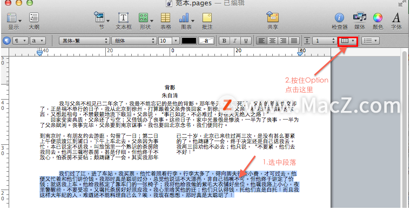Open the font size dropdown arrow
Screen dimensions: 411x210
(176, 41)
